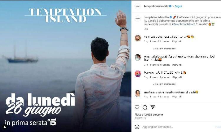This screenshot has width=221, height=132.
Task: Click verified badge next to header username
Action: coord(170,6)
